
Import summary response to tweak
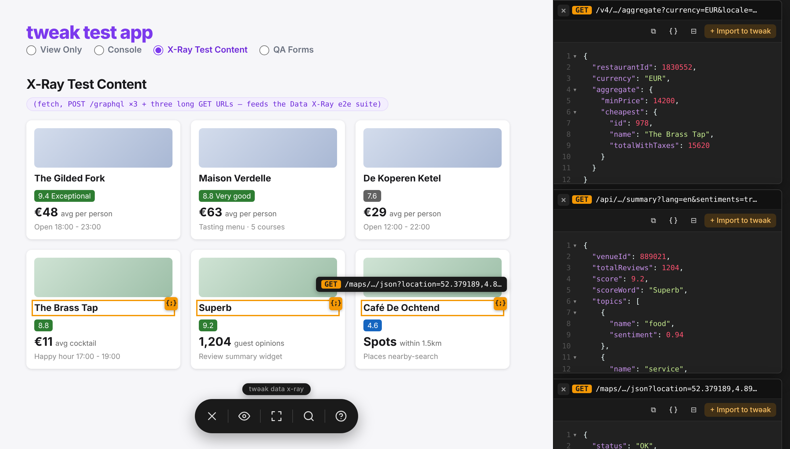740,221
